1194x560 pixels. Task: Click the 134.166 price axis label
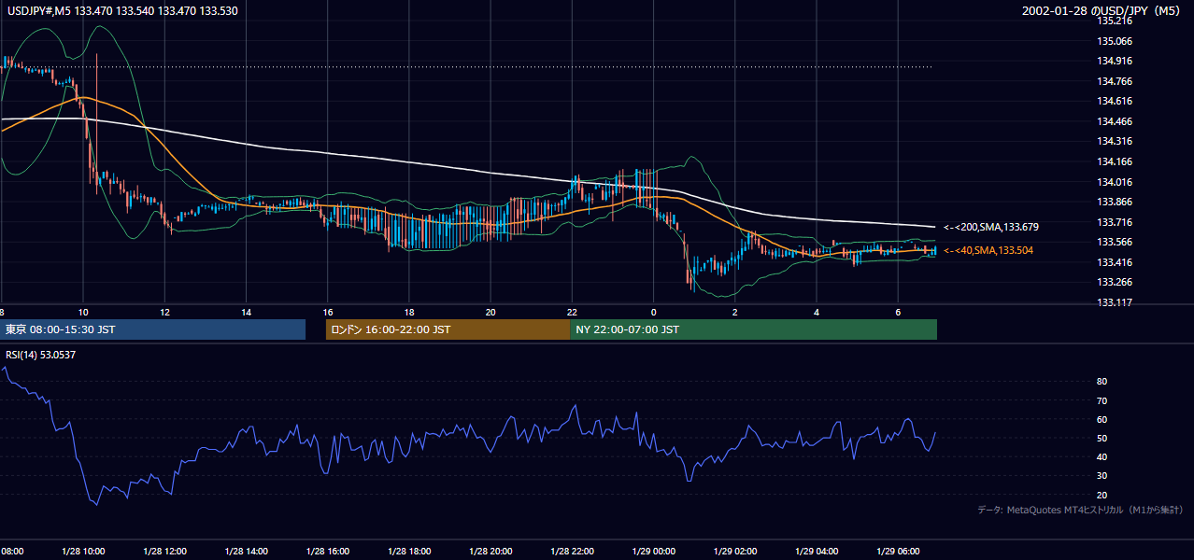coord(1115,161)
